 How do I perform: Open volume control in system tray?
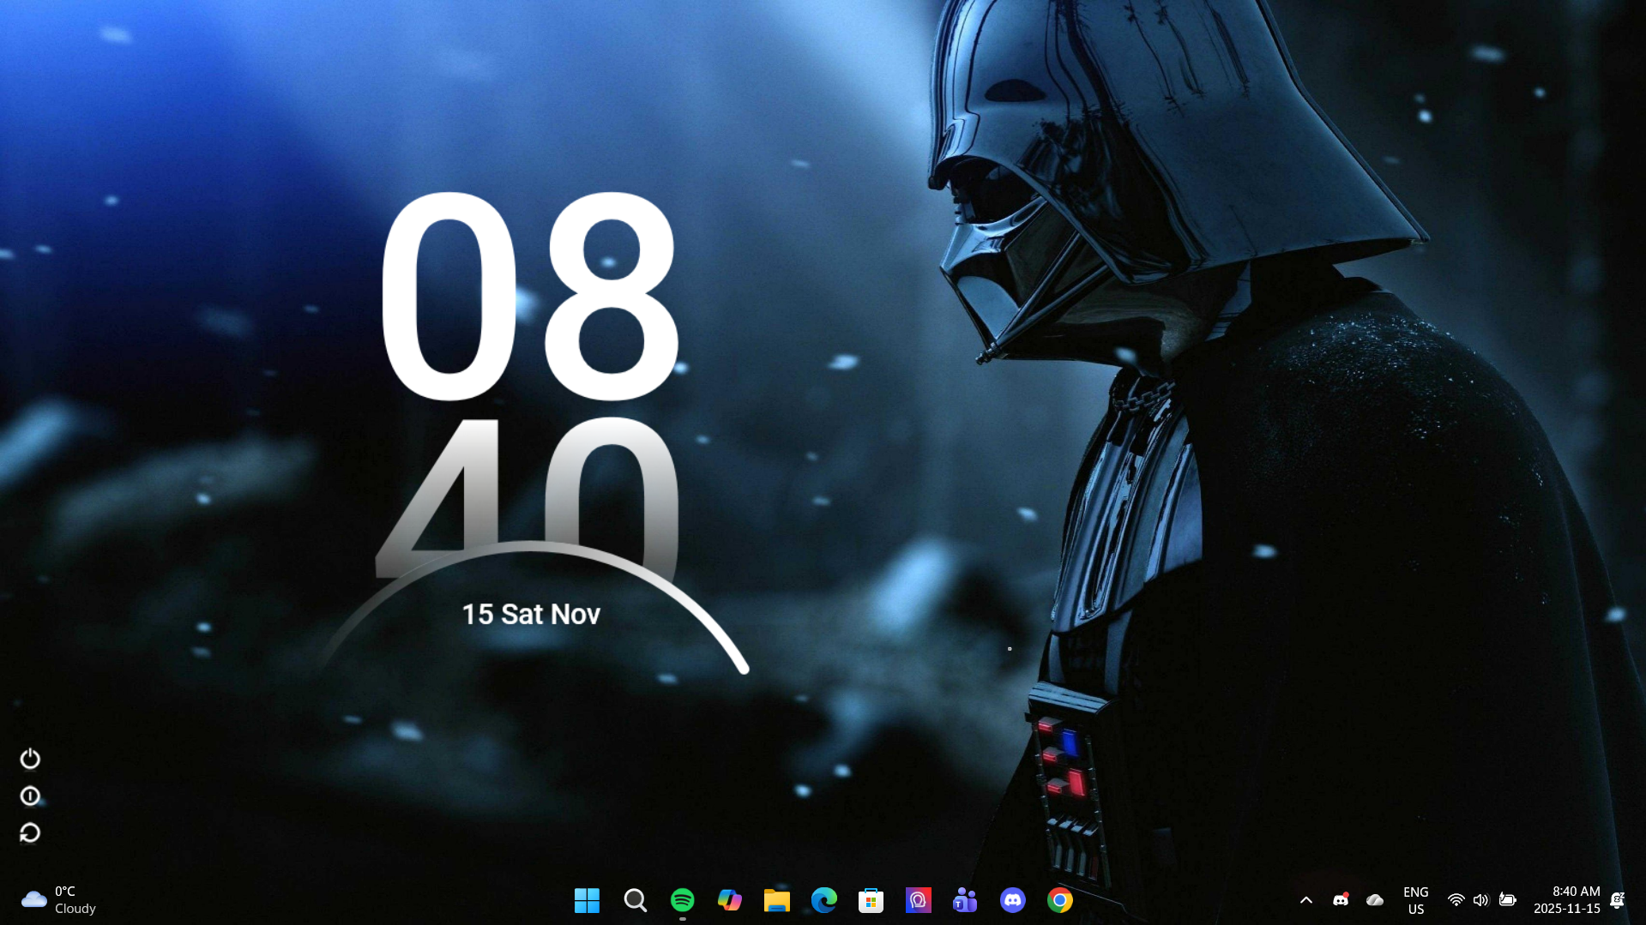pyautogui.click(x=1480, y=900)
